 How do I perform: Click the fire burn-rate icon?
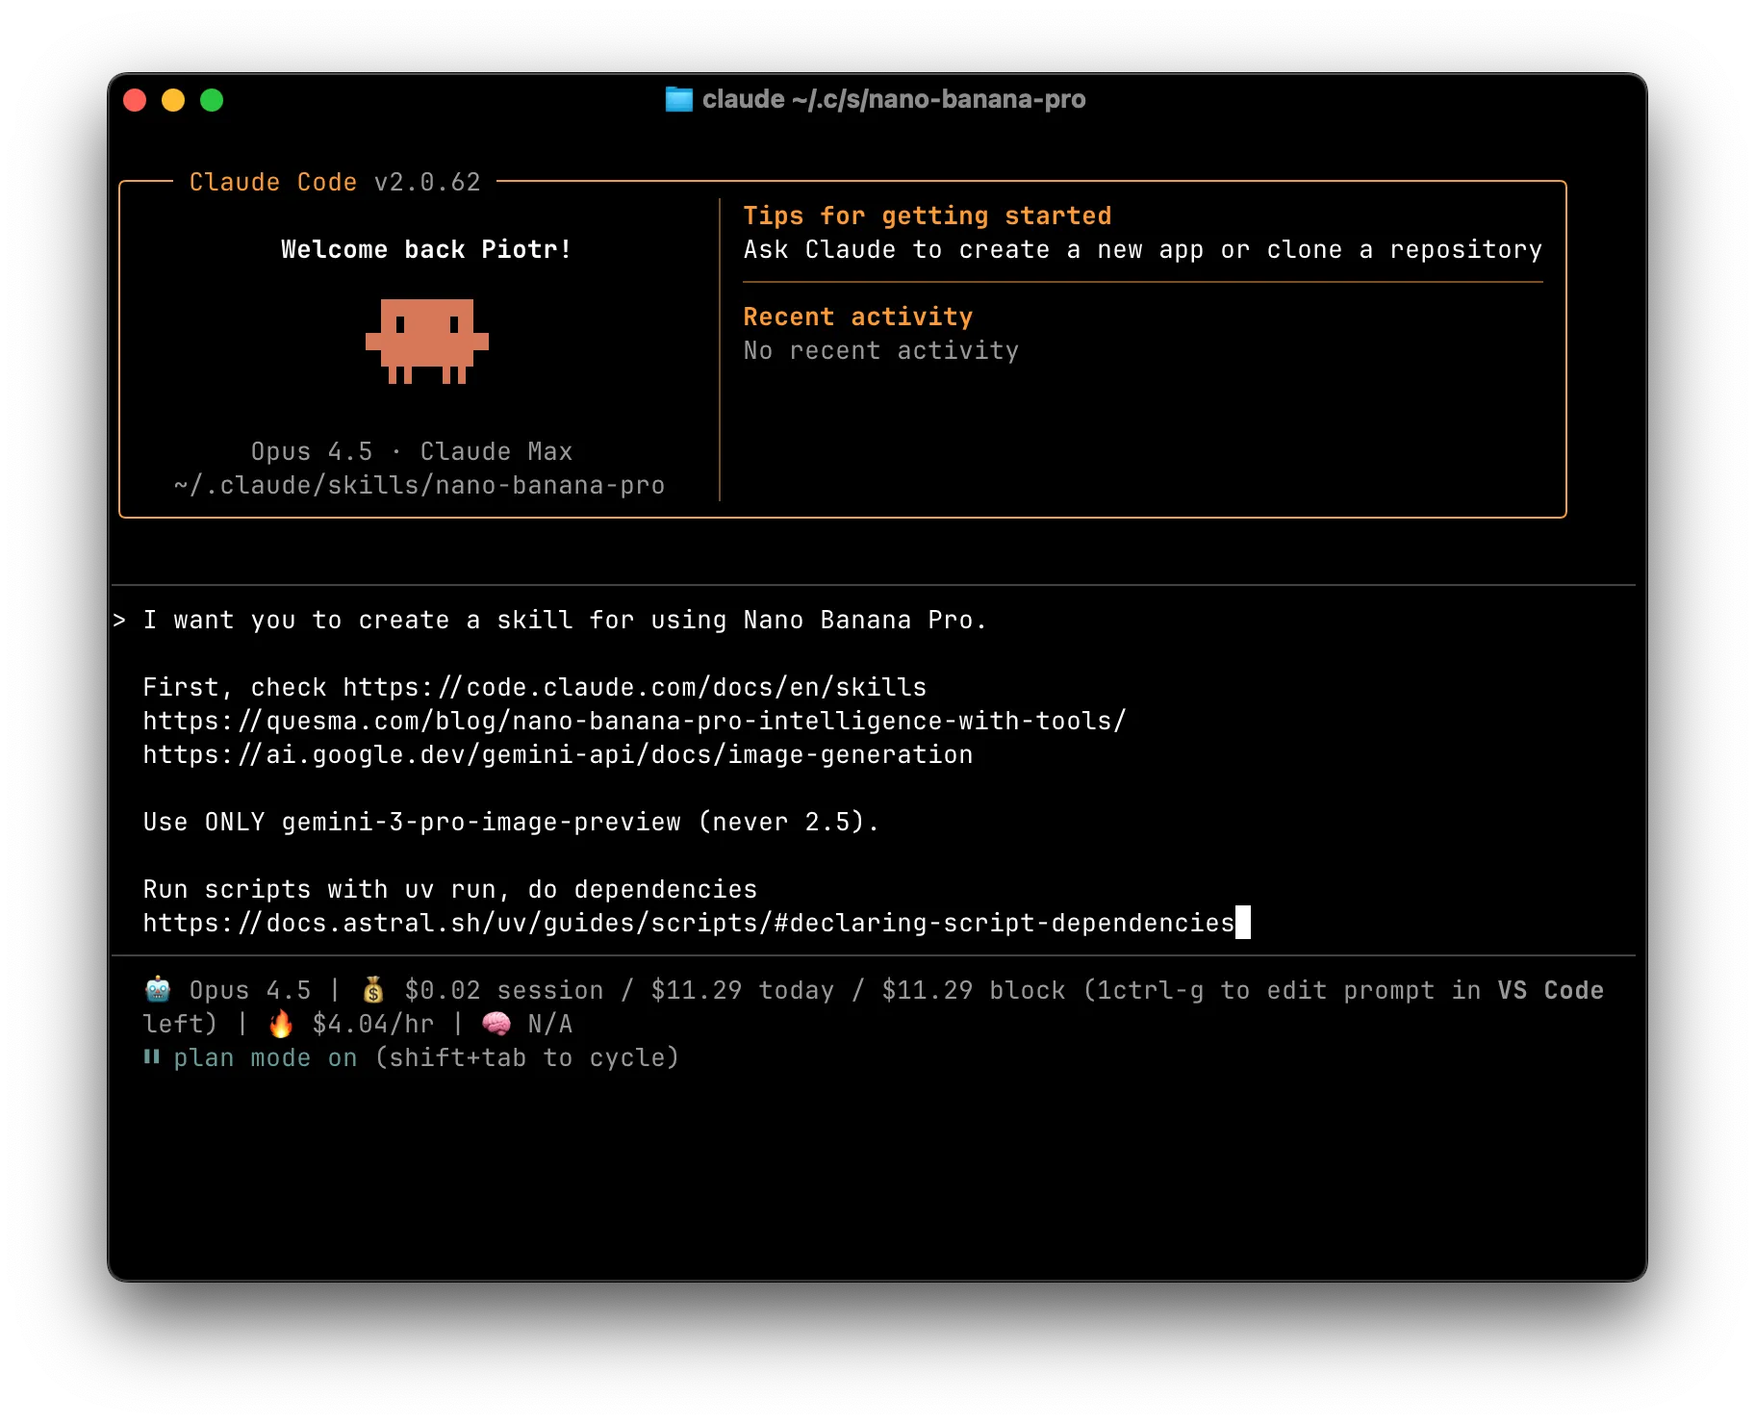point(279,1024)
